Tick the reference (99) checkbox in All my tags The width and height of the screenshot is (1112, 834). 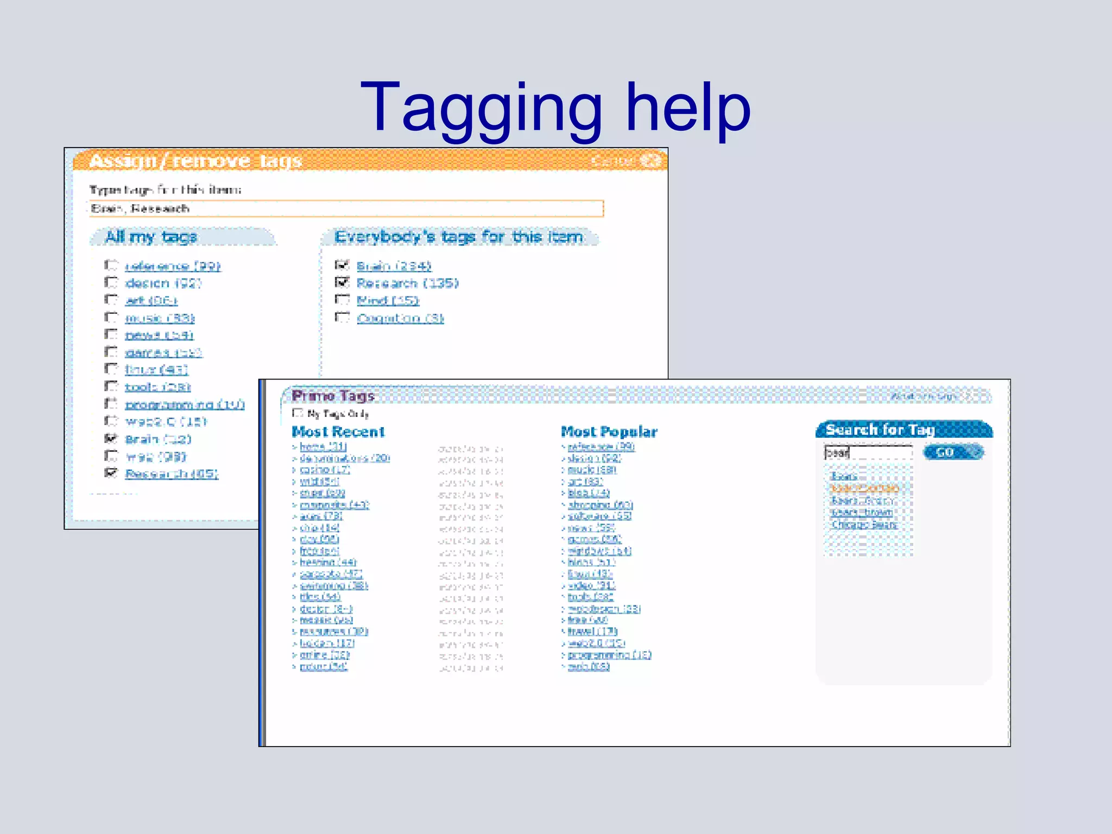111,265
